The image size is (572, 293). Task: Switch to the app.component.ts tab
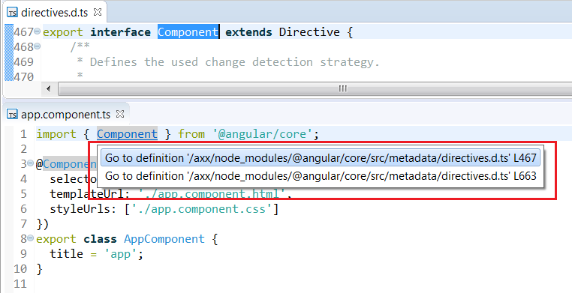click(x=65, y=115)
